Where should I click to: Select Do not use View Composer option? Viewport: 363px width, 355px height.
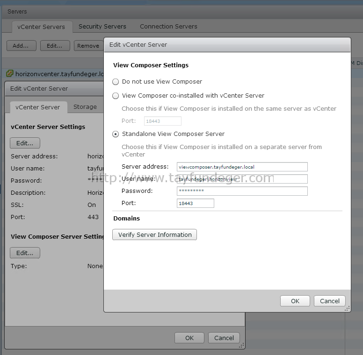[116, 82]
